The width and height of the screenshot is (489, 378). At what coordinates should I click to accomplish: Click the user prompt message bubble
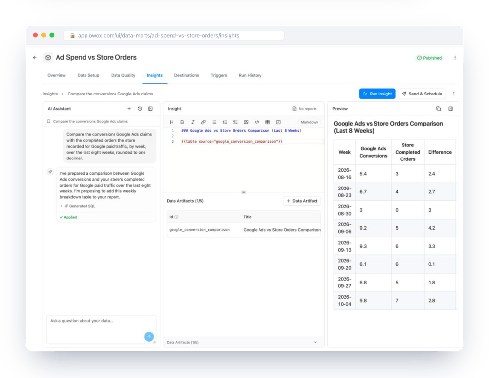point(110,146)
